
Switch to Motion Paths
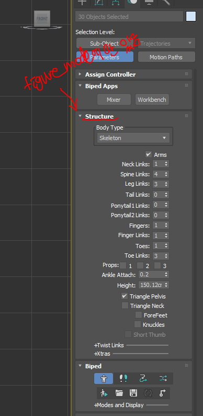click(166, 57)
